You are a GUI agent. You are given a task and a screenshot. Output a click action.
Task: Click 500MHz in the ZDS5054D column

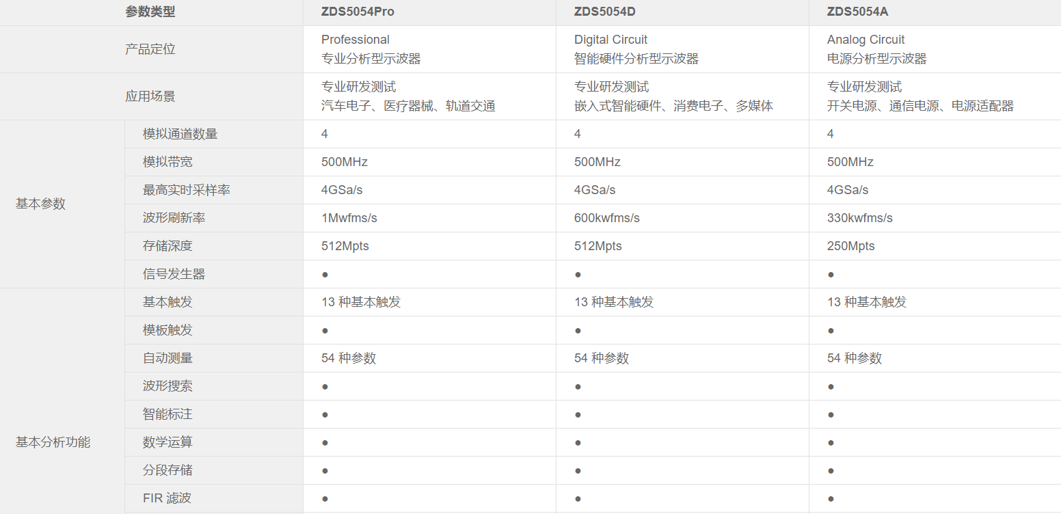597,162
